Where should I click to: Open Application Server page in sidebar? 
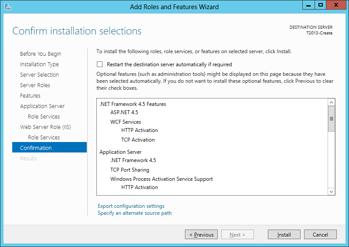[42, 106]
